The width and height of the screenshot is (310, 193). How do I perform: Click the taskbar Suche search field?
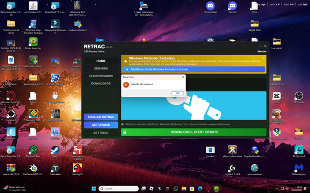point(119,189)
